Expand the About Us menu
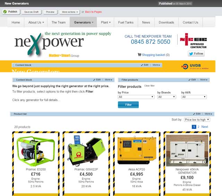 tap(36, 22)
